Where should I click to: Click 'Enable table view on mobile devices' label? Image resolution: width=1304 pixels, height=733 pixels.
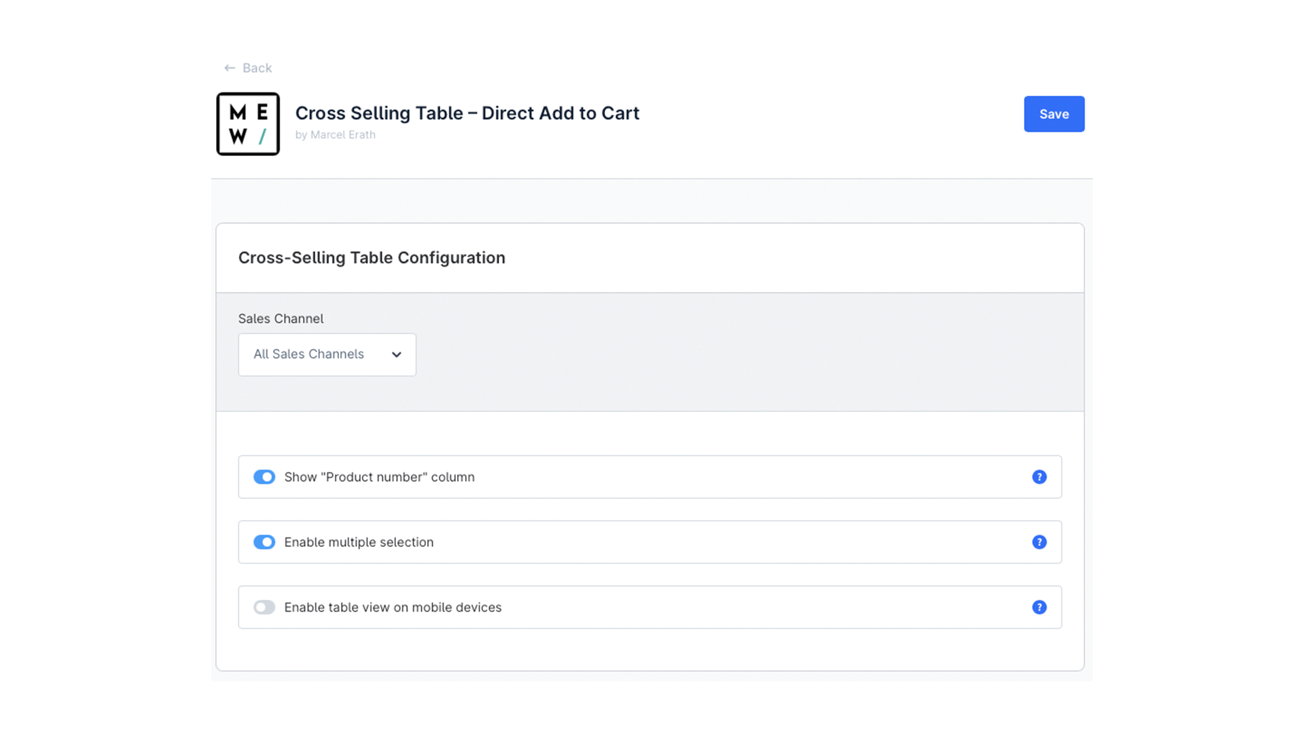(393, 607)
